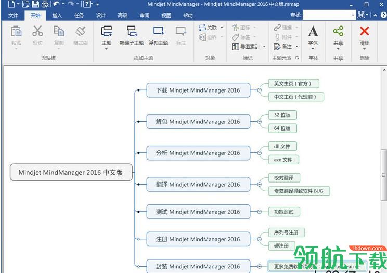Collapse subtopics of 测试 Mindjet MindManager 2016
Viewport: 387px width, 273px height.
259,212
